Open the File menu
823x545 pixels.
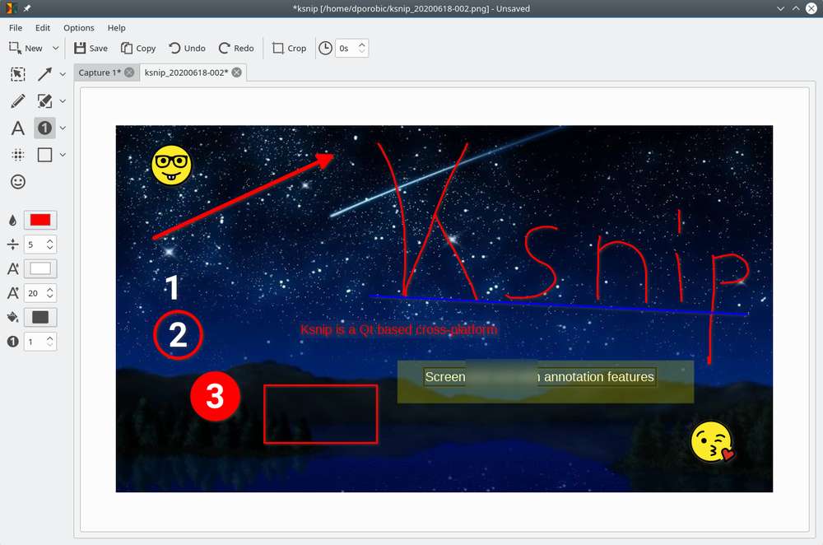(x=16, y=28)
